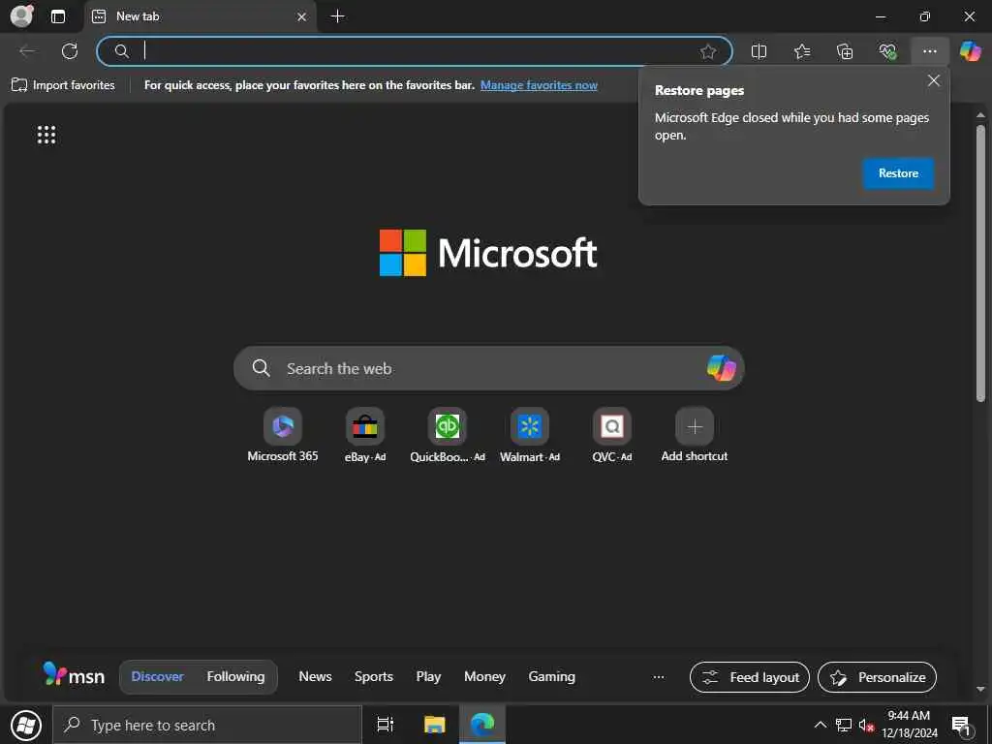Open Collections icon
Image resolution: width=992 pixels, height=744 pixels.
[x=845, y=51]
